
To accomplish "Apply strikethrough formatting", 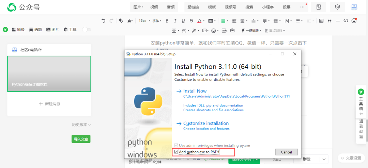I will click(x=191, y=21).
